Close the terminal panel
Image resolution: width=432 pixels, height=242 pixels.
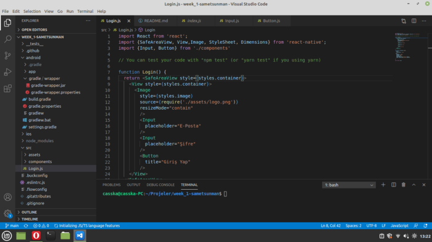(424, 185)
